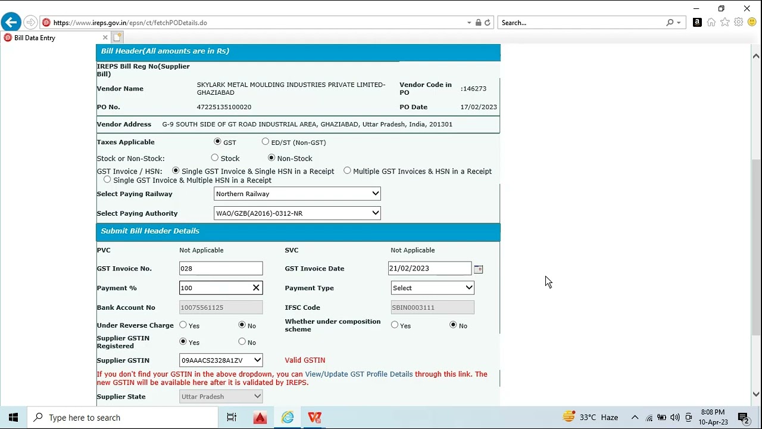Open Supplier State dropdown
The width and height of the screenshot is (762, 429).
tap(221, 396)
